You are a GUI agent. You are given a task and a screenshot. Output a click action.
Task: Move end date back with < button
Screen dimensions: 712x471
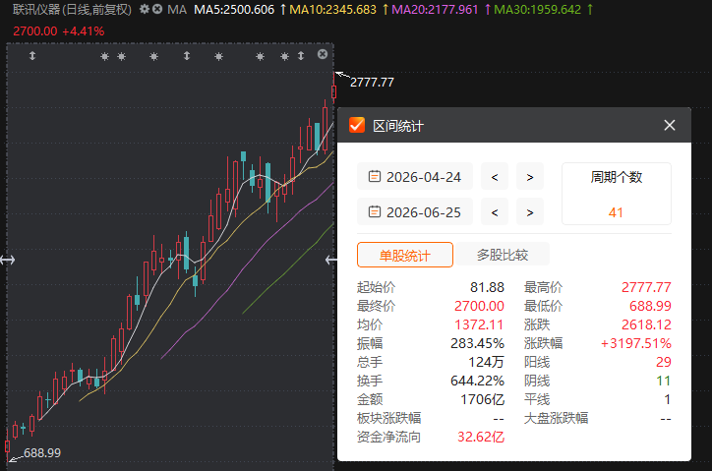(495, 211)
